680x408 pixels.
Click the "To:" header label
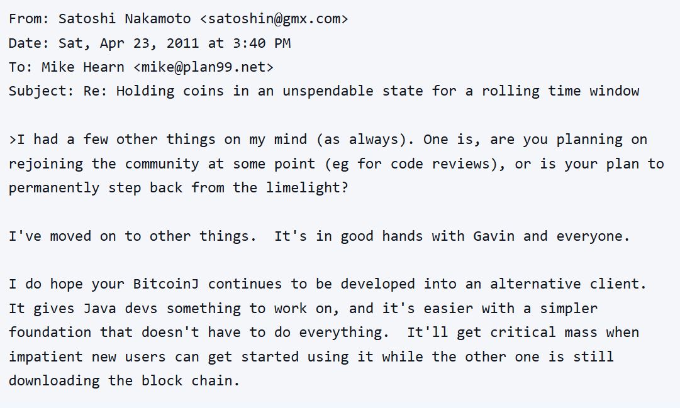click(21, 67)
